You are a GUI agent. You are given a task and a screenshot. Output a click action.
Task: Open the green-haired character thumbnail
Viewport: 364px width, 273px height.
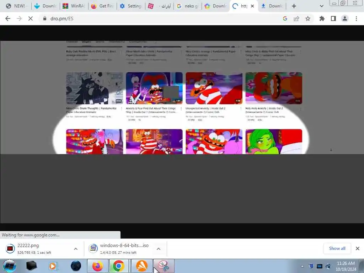pyautogui.click(x=274, y=141)
